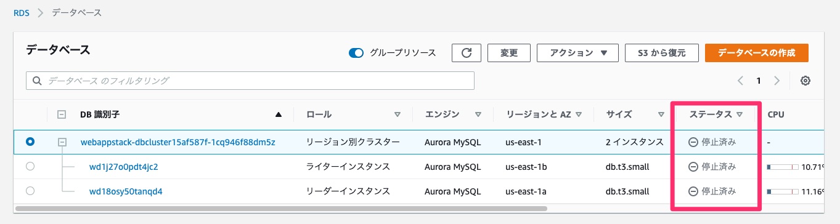Sort by サイズ column arrow
Image resolution: width=840 pixels, height=224 pixels.
tap(661, 114)
